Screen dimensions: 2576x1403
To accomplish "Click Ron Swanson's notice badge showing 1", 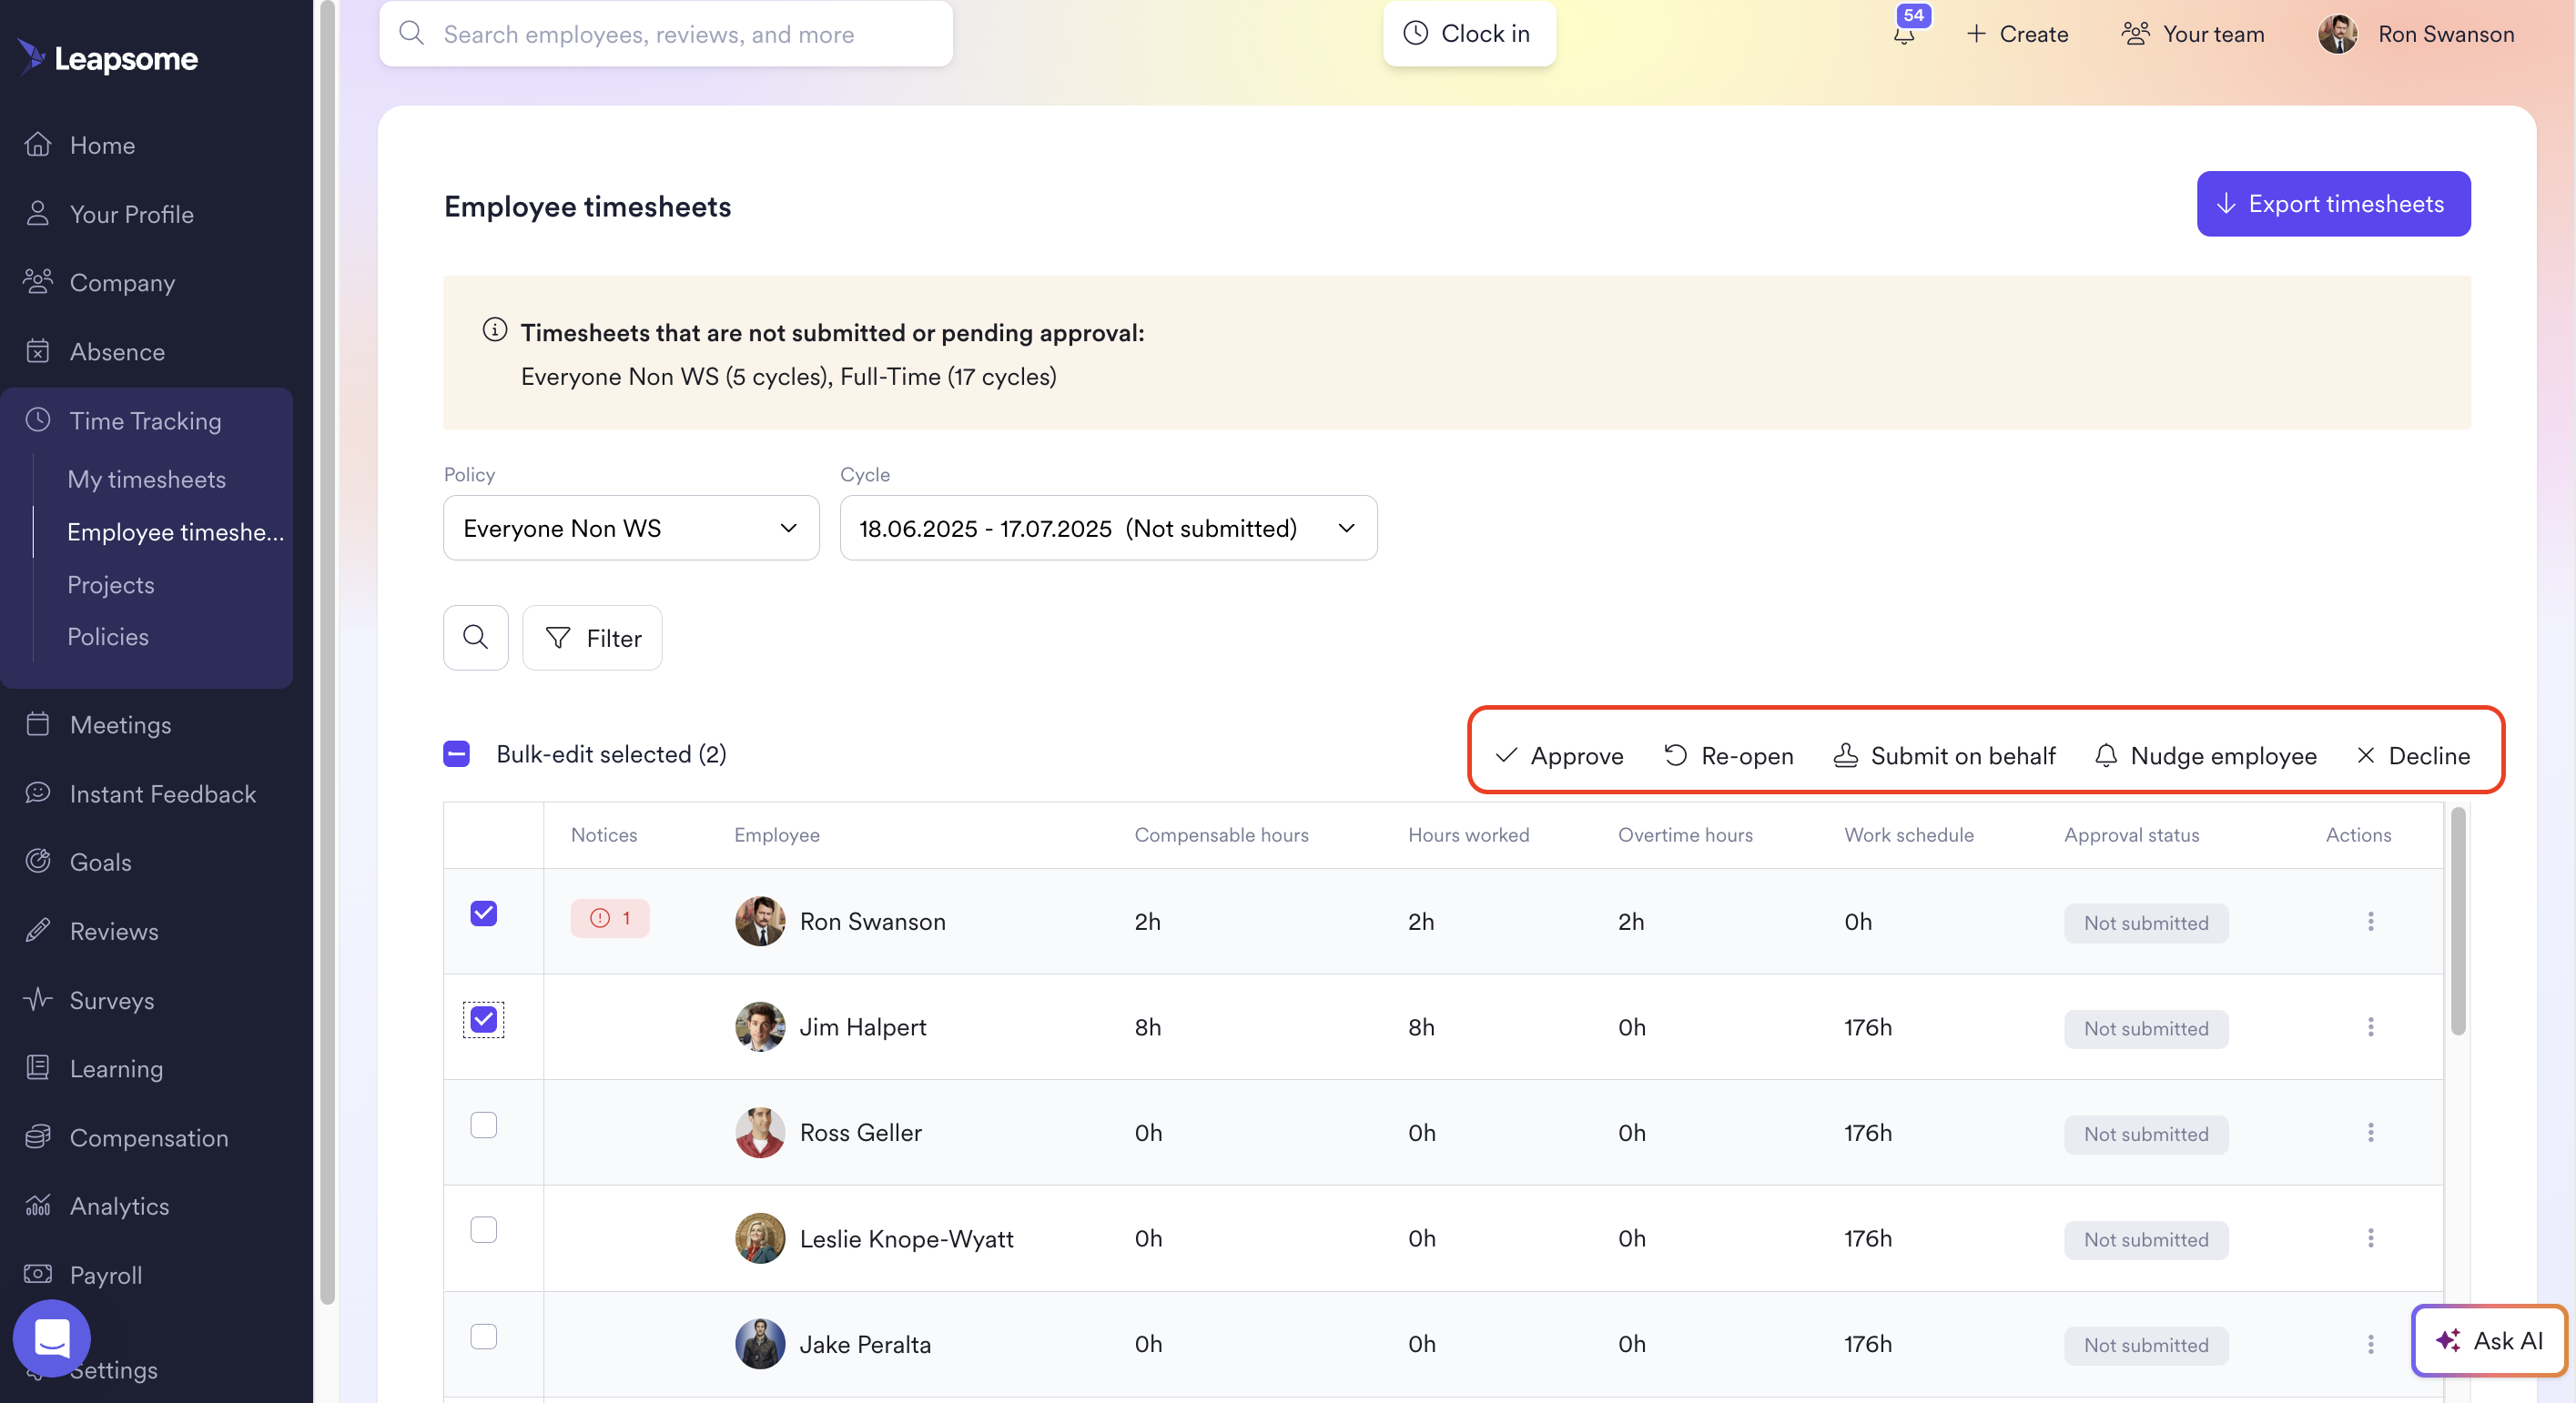I will pyautogui.click(x=610, y=918).
